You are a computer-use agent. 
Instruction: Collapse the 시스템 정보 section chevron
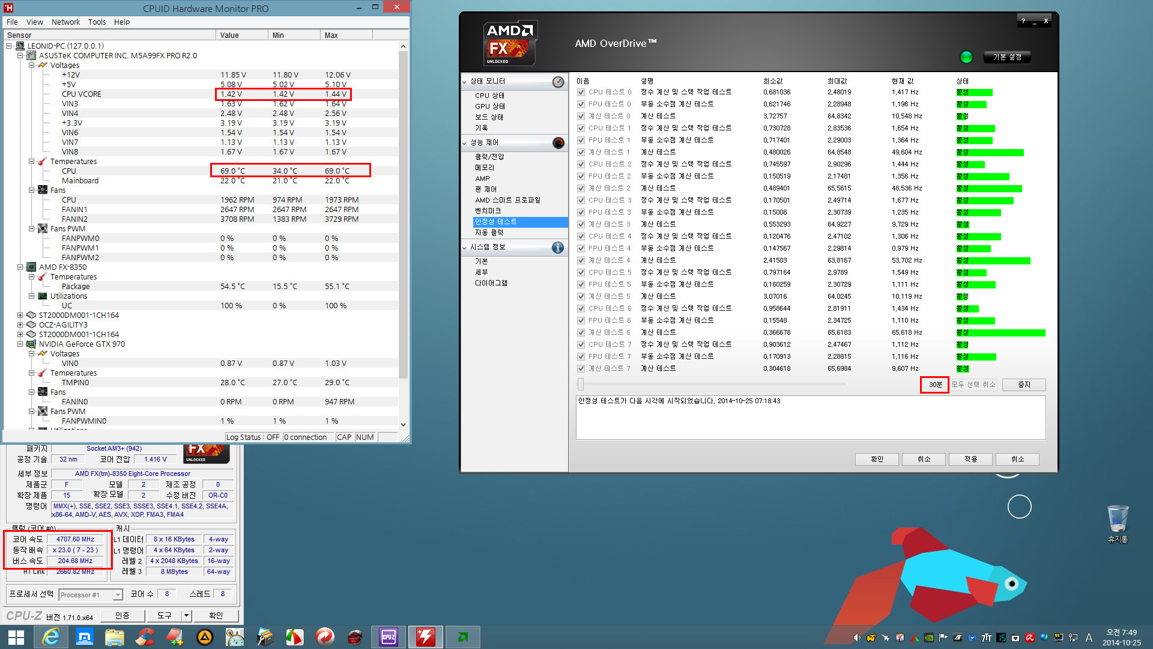(x=465, y=248)
